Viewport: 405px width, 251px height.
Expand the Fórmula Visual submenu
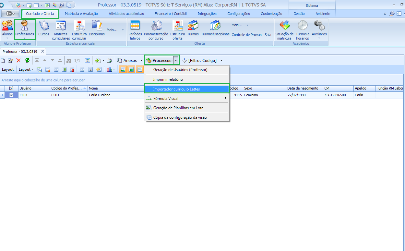(186, 98)
